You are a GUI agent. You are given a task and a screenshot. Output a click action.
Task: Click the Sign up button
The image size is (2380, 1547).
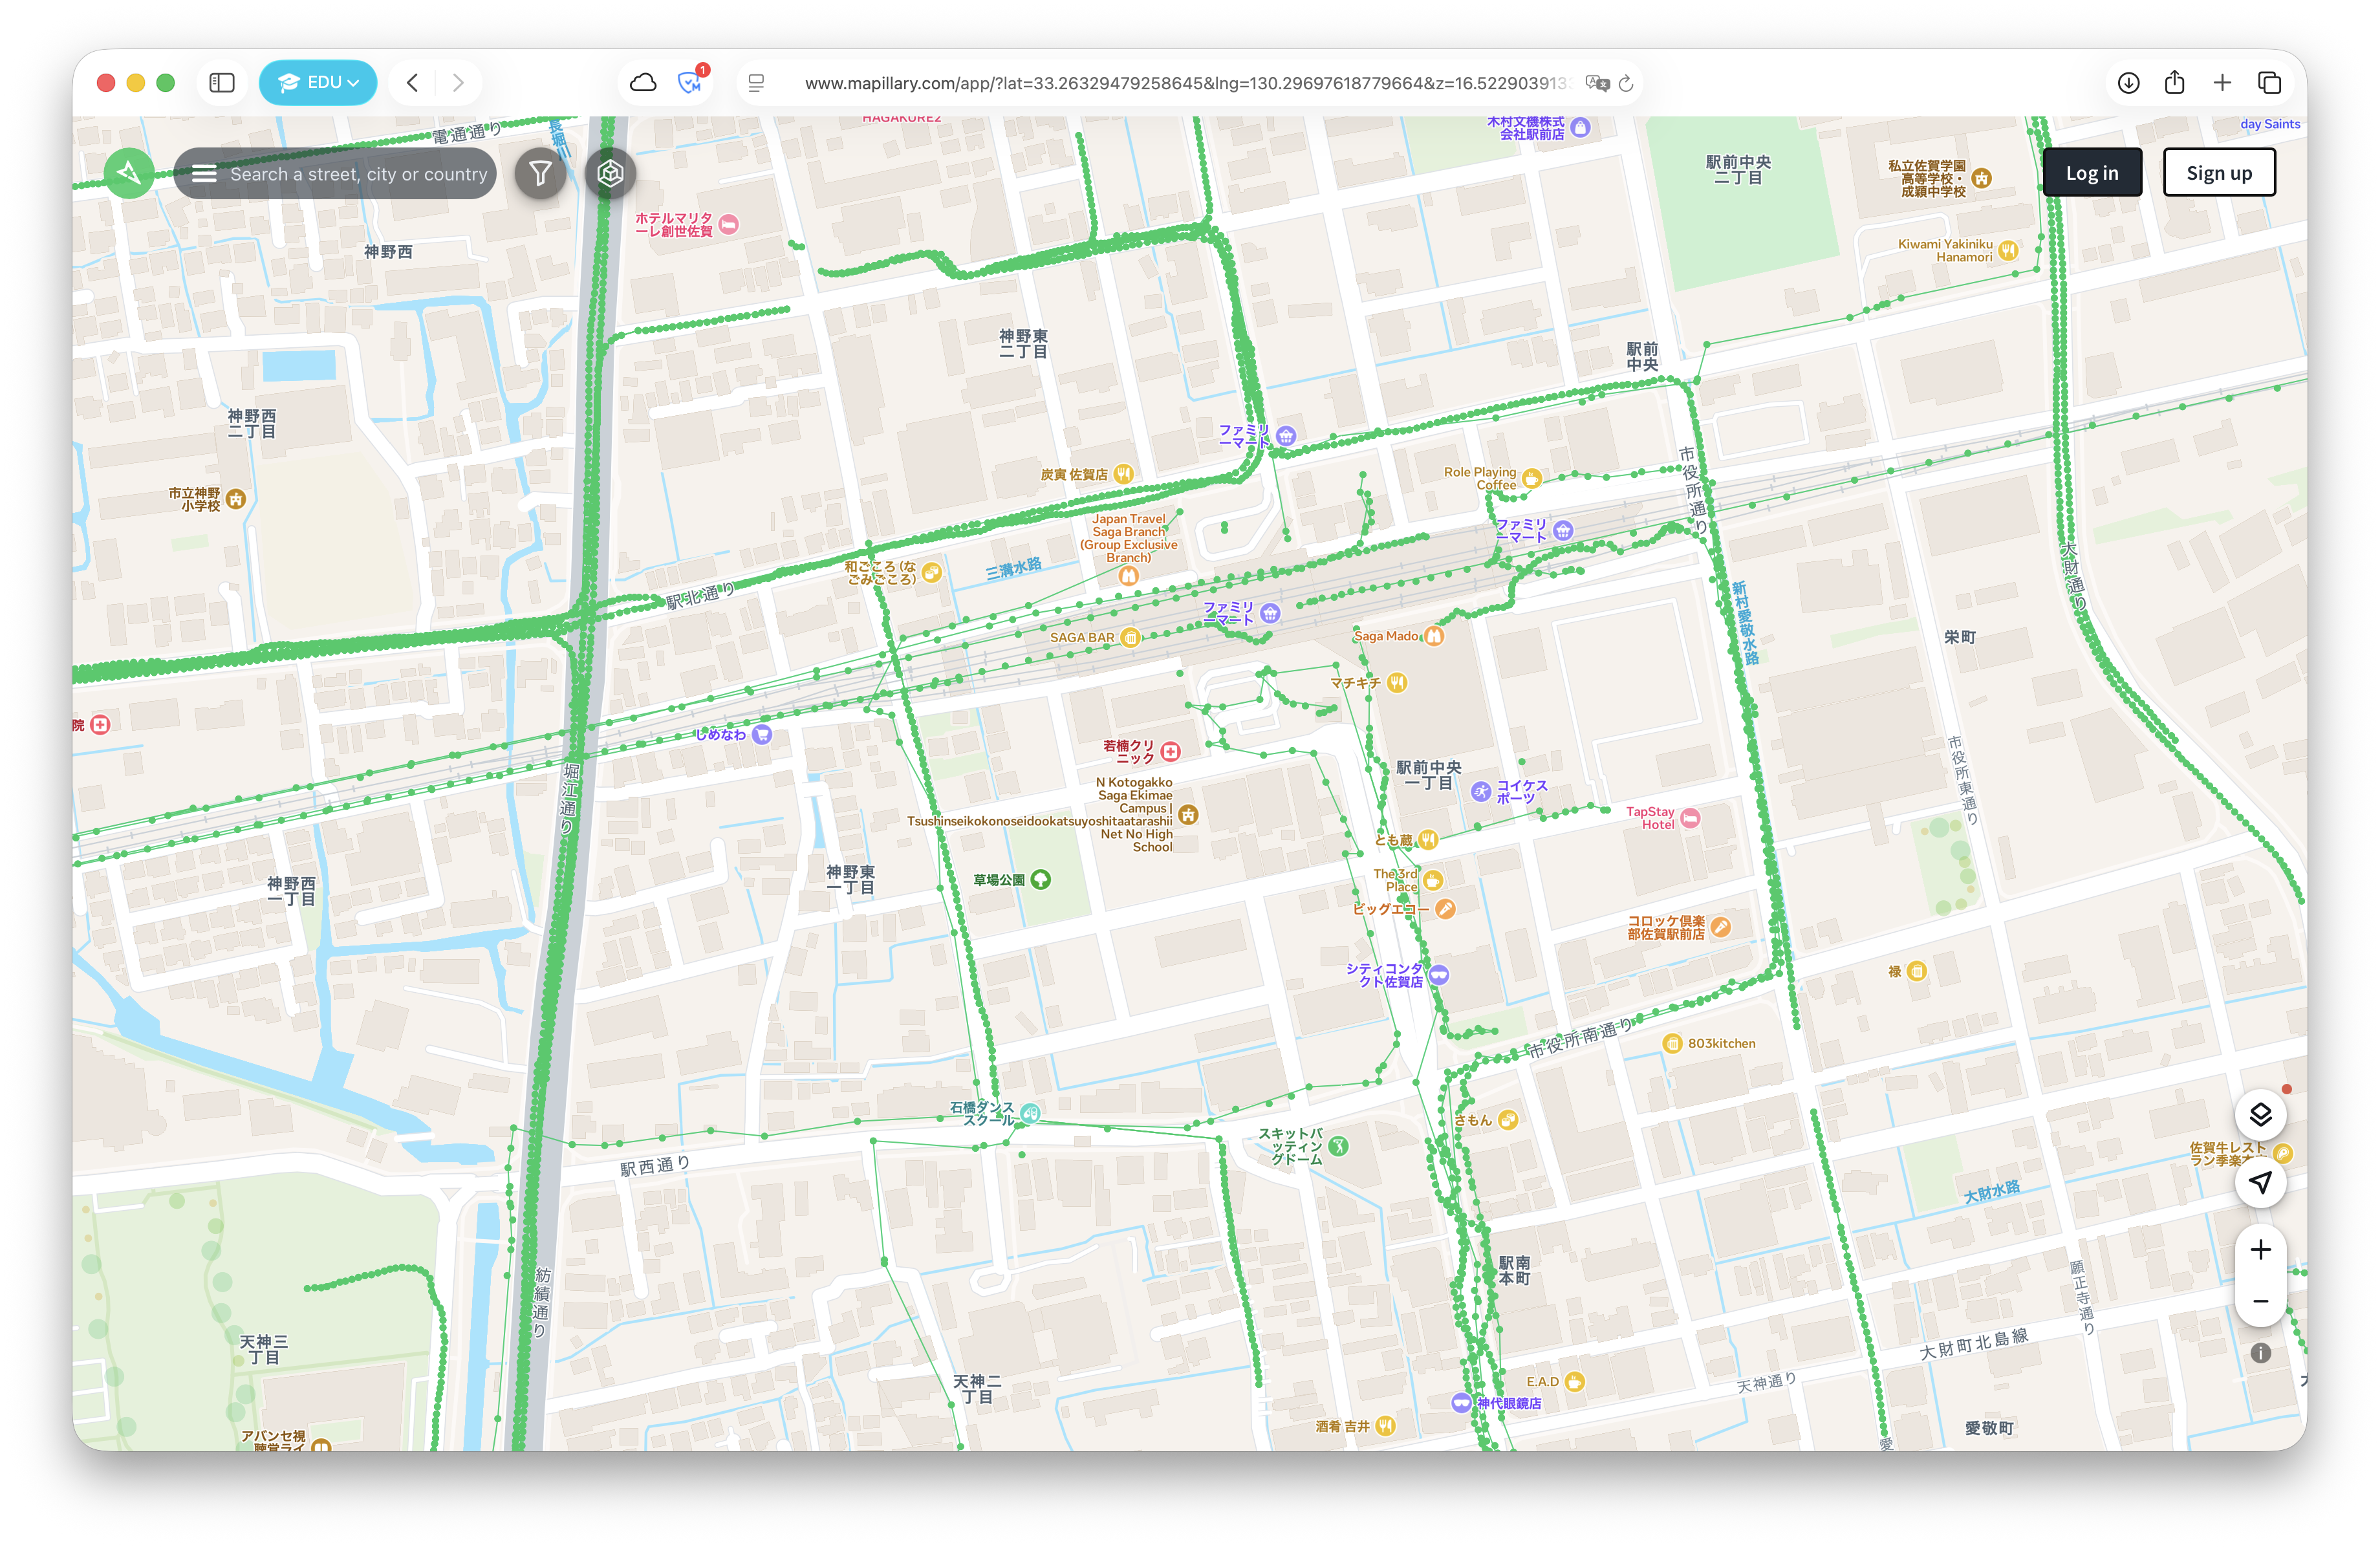[x=2219, y=173]
